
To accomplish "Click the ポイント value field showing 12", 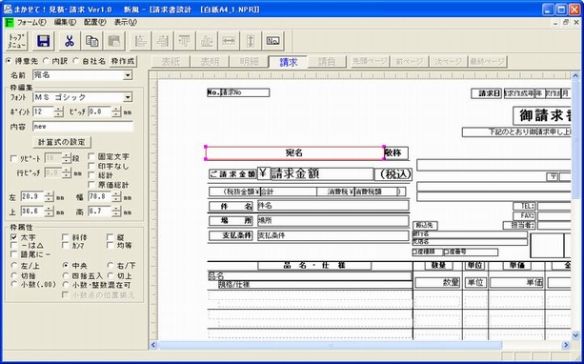I will pyautogui.click(x=43, y=111).
